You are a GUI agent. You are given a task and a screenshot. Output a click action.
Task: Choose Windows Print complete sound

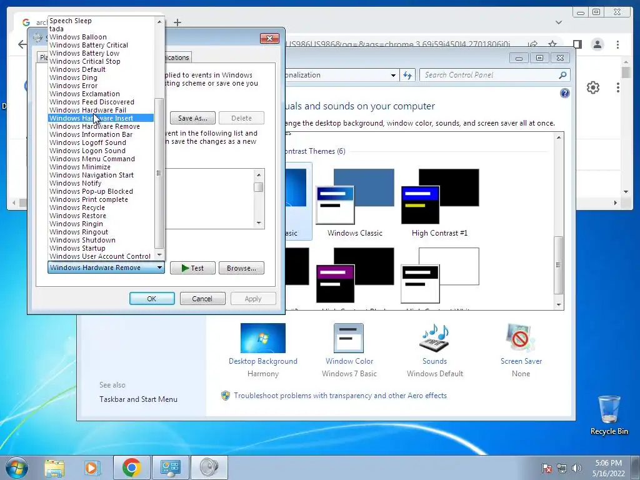[101, 199]
